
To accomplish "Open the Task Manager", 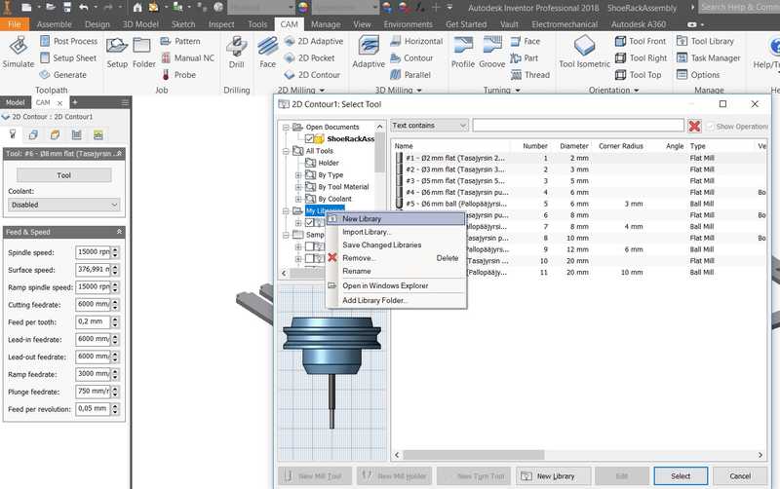I will [709, 58].
